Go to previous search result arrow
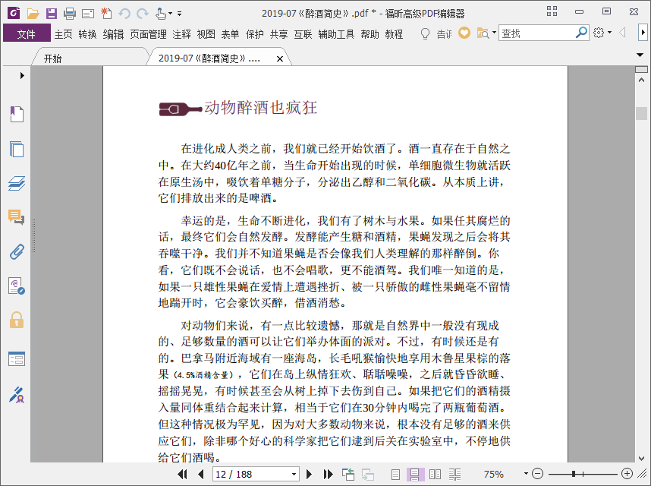The height and width of the screenshot is (486, 651). 622,33
